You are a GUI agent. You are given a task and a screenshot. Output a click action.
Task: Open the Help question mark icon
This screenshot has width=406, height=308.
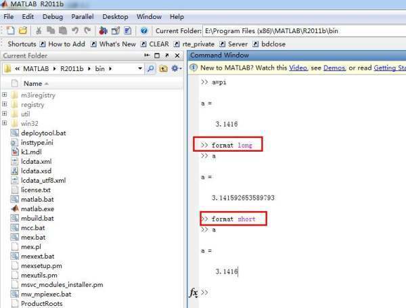pos(144,30)
